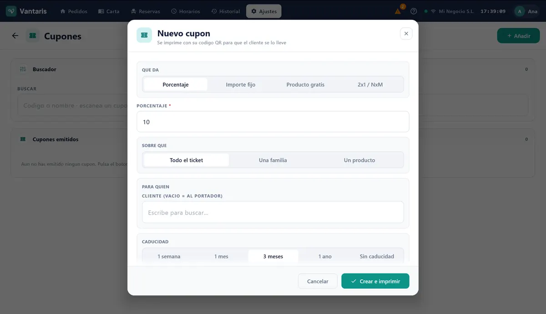This screenshot has width=546, height=314.
Task: Switch to the Reservas tab
Action: 143,11
